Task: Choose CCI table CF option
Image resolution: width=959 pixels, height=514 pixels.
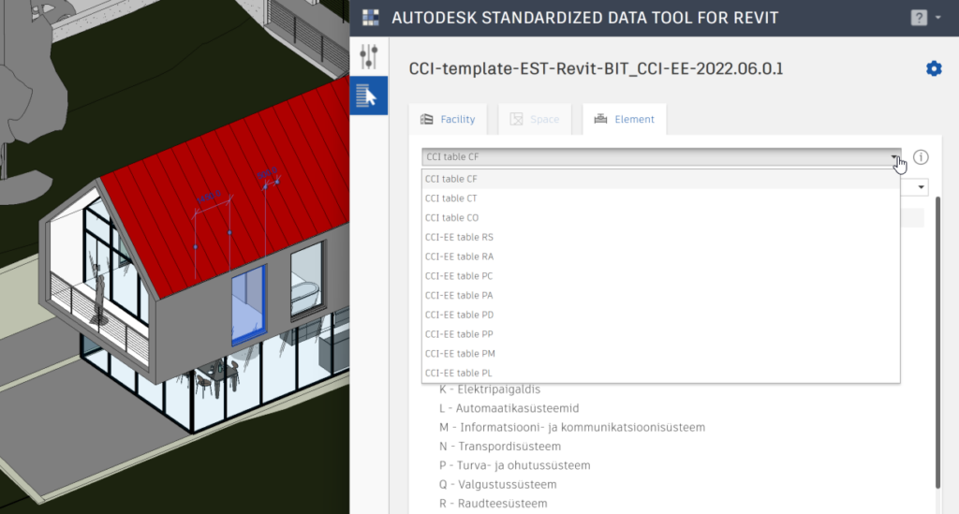Action: tap(660, 179)
